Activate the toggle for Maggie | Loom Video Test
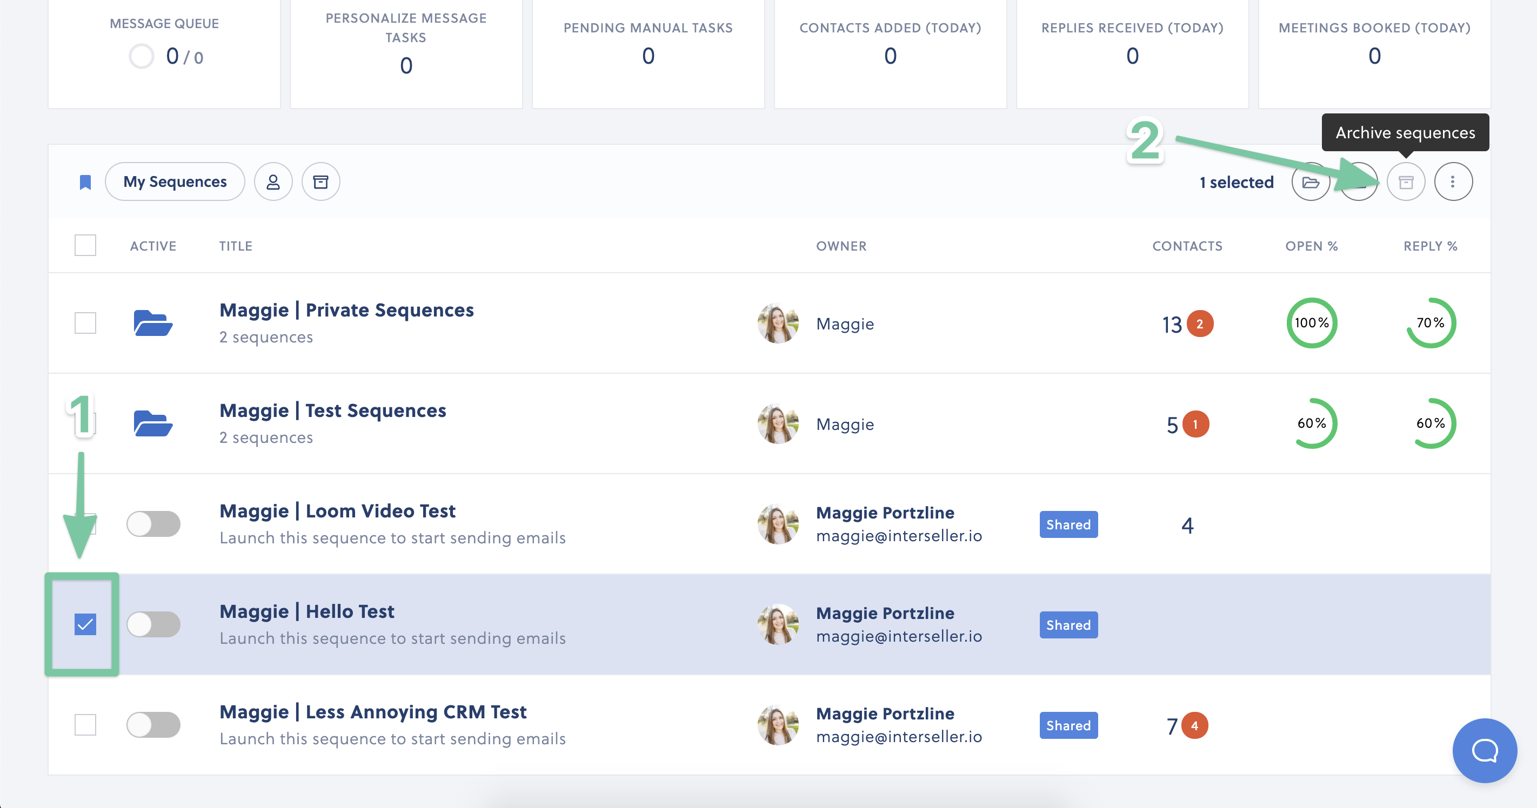The width and height of the screenshot is (1537, 808). tap(154, 524)
